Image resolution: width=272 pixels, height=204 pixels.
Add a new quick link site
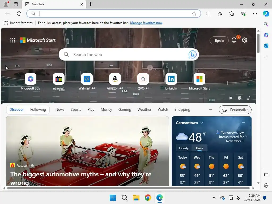click(x=227, y=83)
